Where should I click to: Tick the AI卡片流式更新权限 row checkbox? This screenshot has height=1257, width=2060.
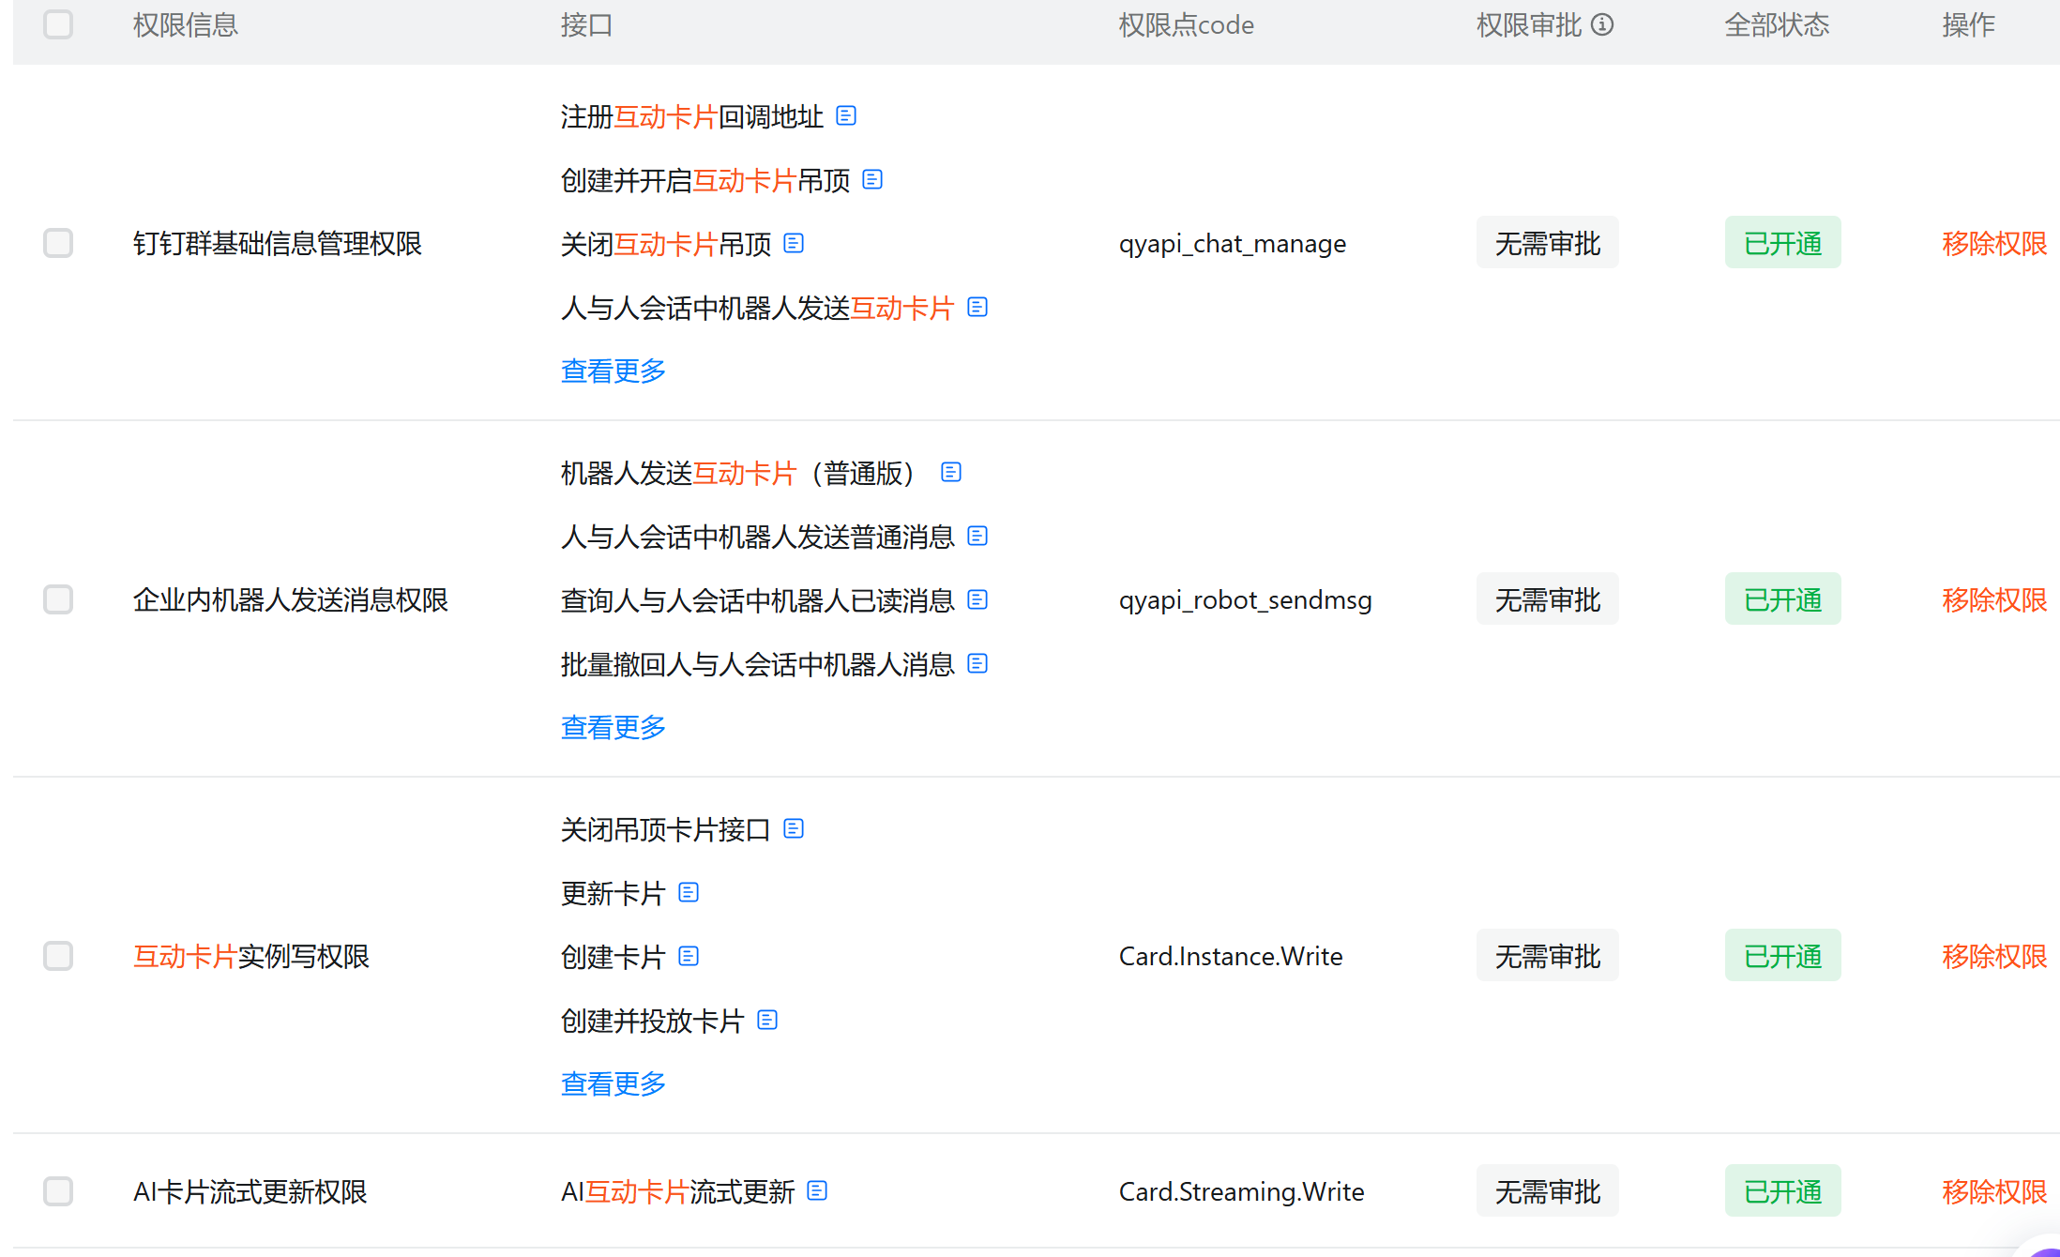[x=58, y=1191]
